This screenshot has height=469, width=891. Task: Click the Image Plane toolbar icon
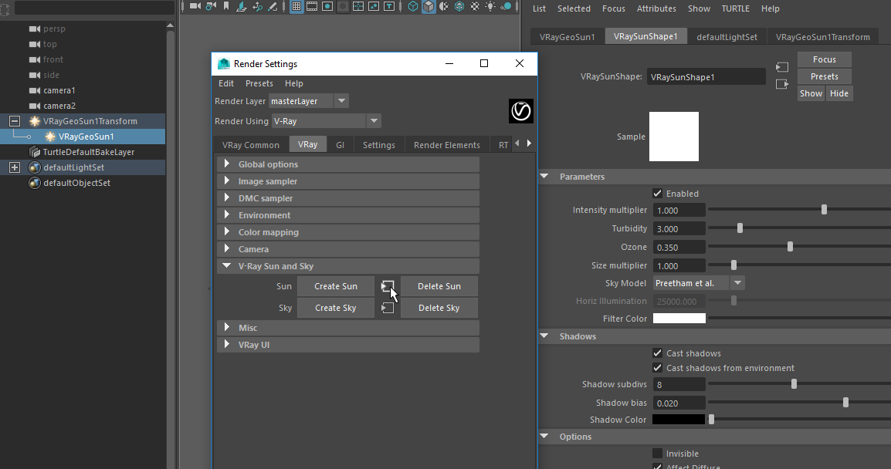[x=242, y=6]
